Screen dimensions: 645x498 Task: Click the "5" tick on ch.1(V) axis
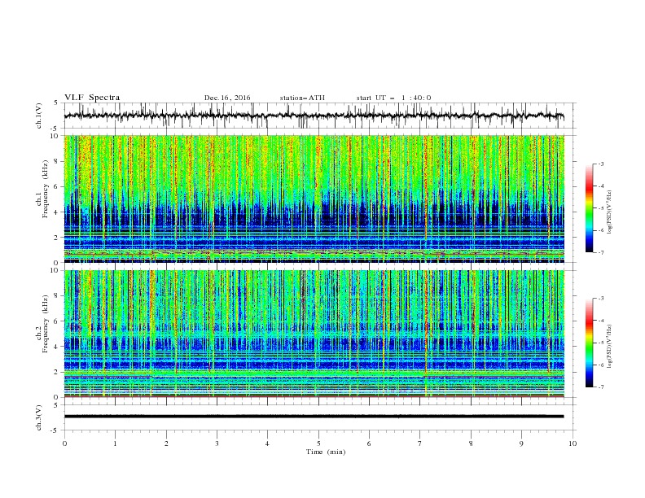(56, 103)
